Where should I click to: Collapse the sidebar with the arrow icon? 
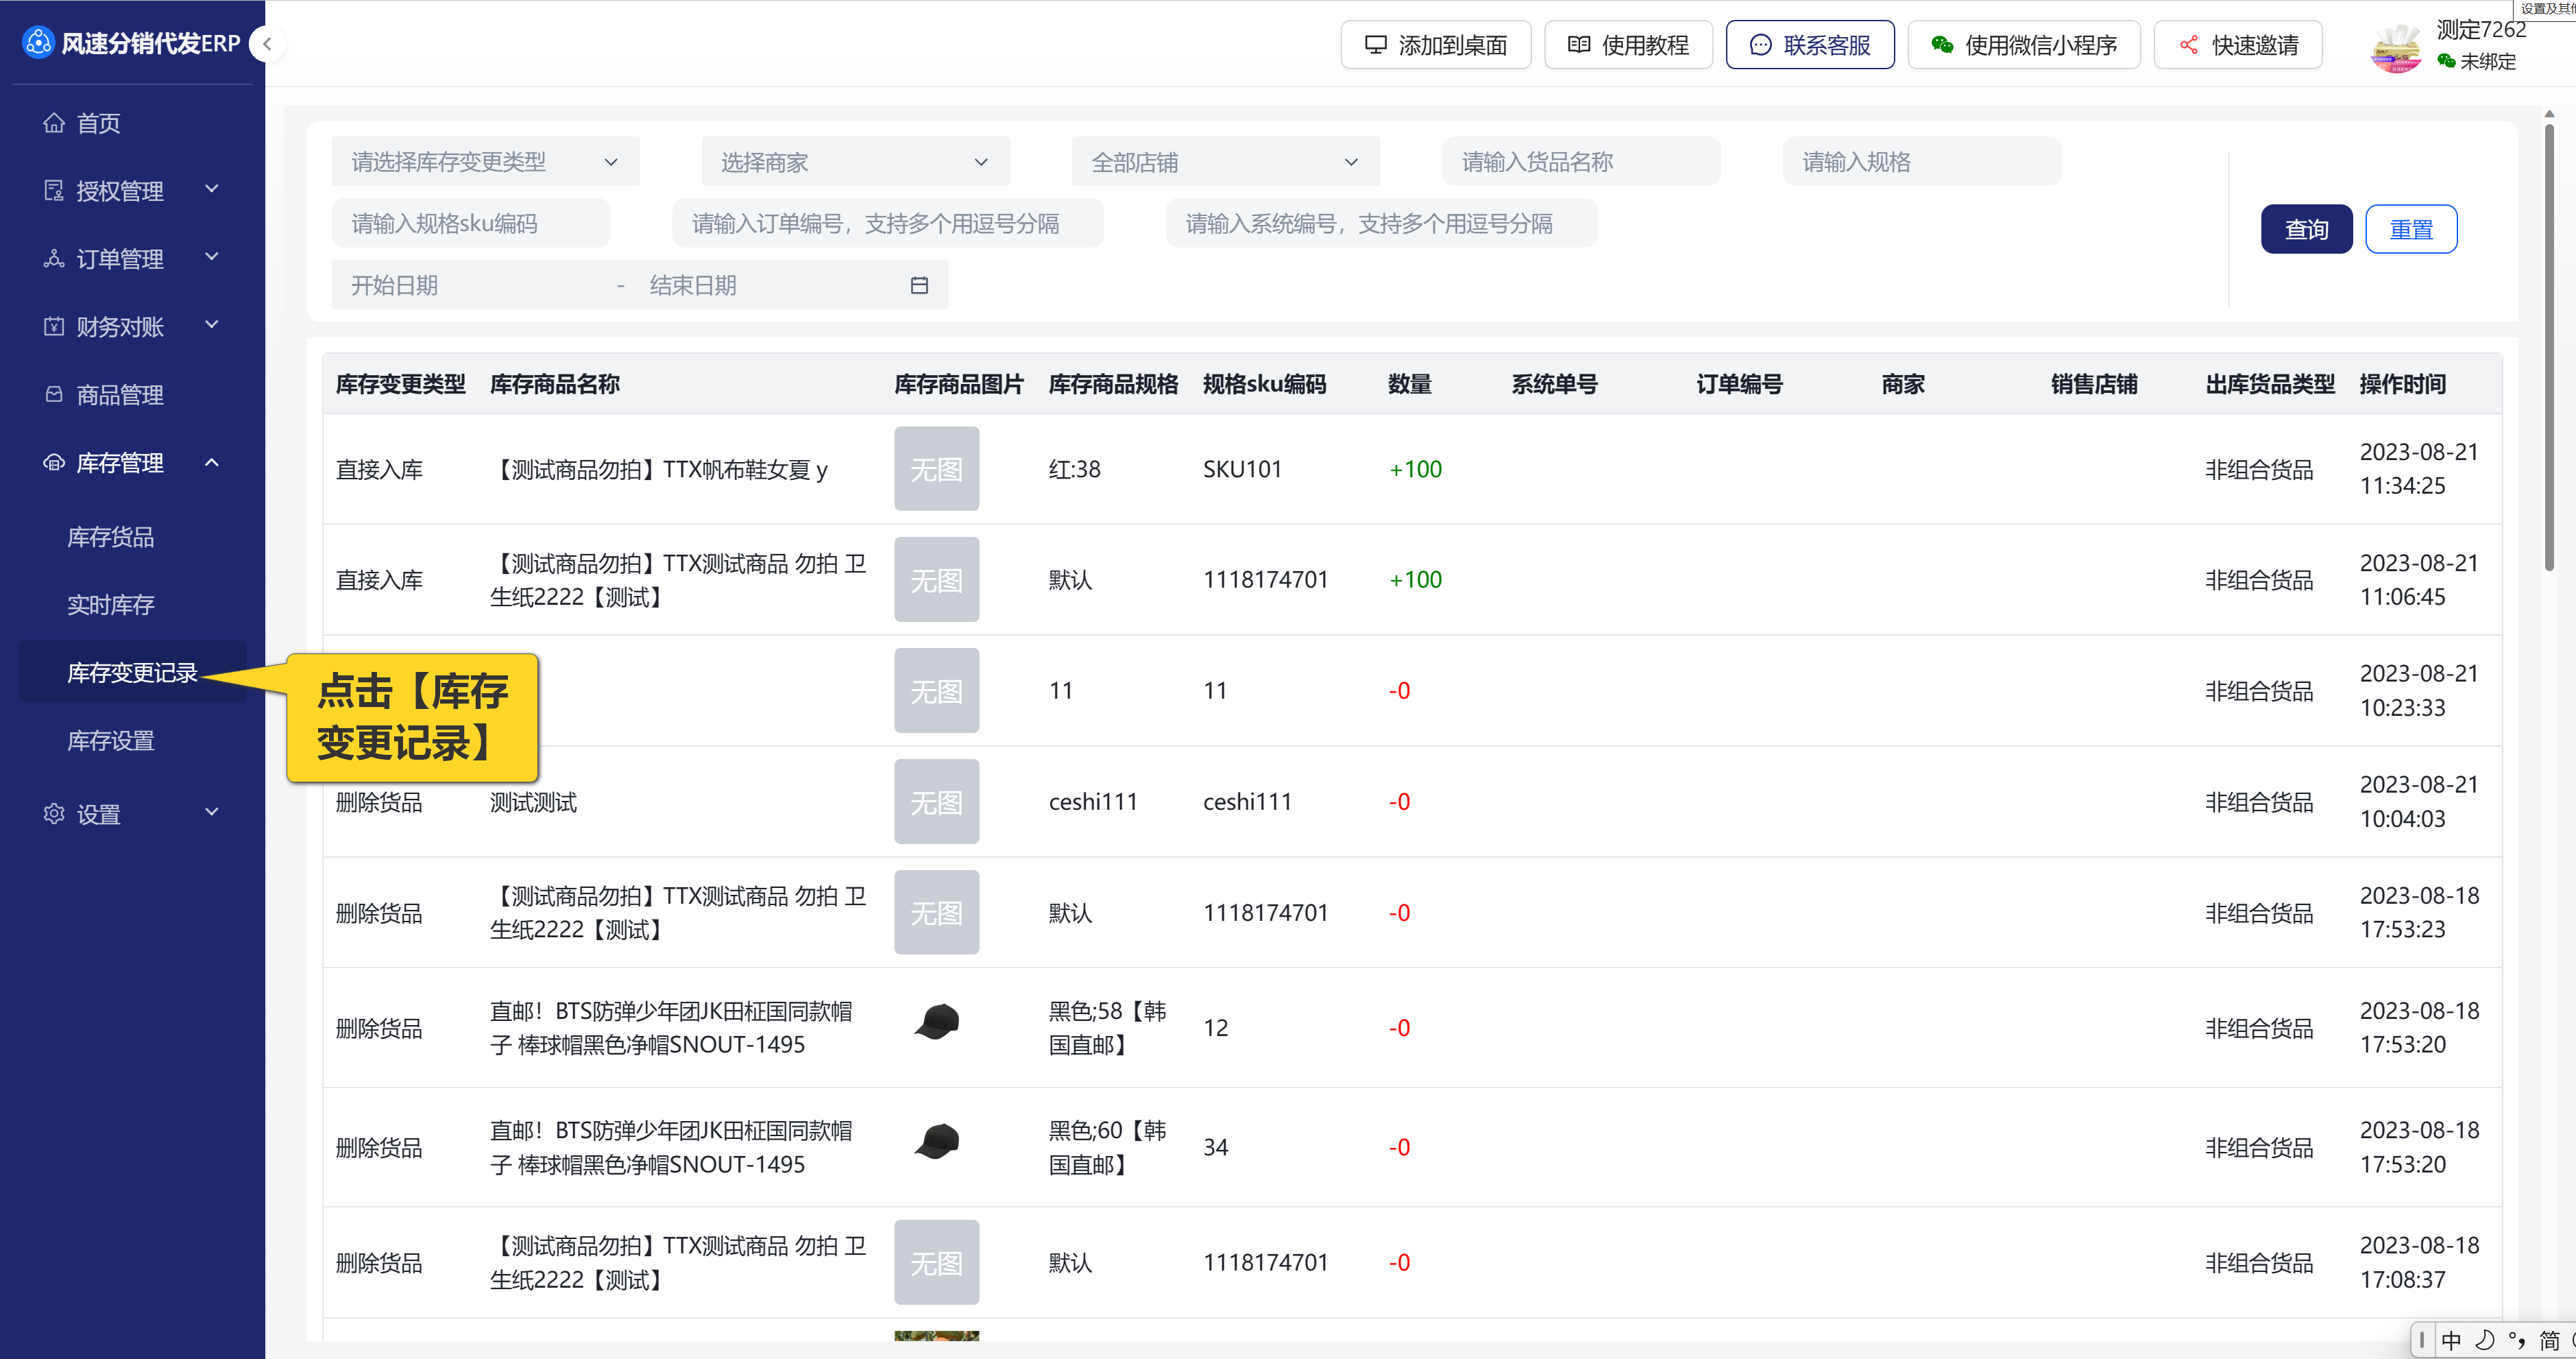267,44
